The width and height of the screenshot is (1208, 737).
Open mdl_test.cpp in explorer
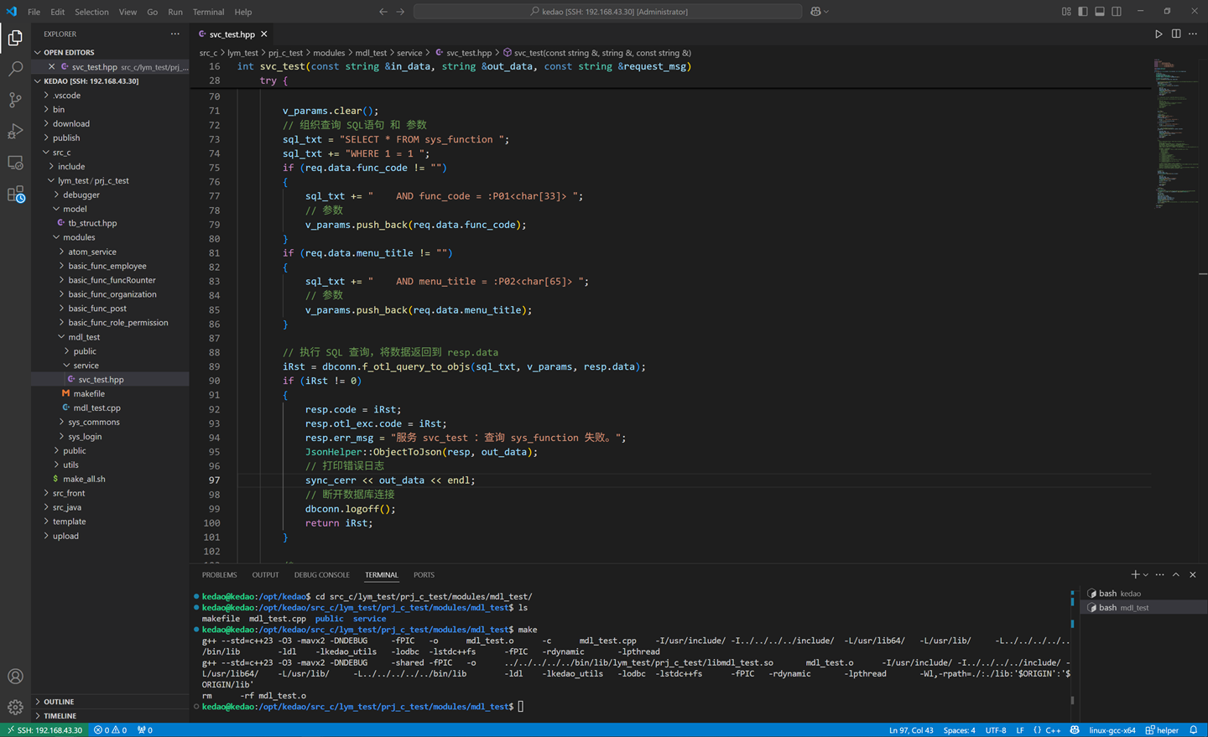110,408
